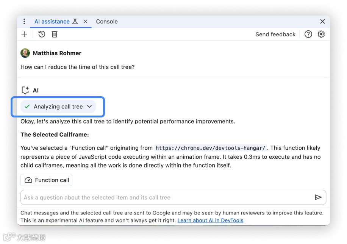Click the experimental flask icon
This screenshot has width=347, height=244.
point(75,22)
